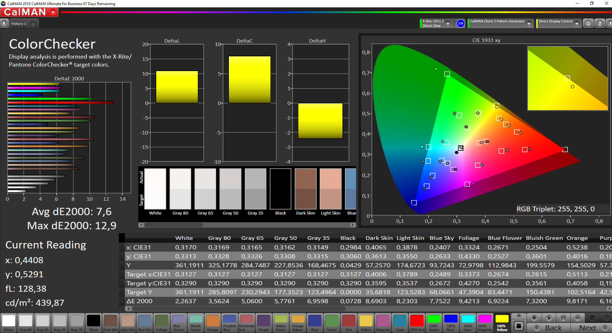Expand the pattern window up arrow
Image resolution: width=612 pixels, height=333 pixels.
pos(519,316)
